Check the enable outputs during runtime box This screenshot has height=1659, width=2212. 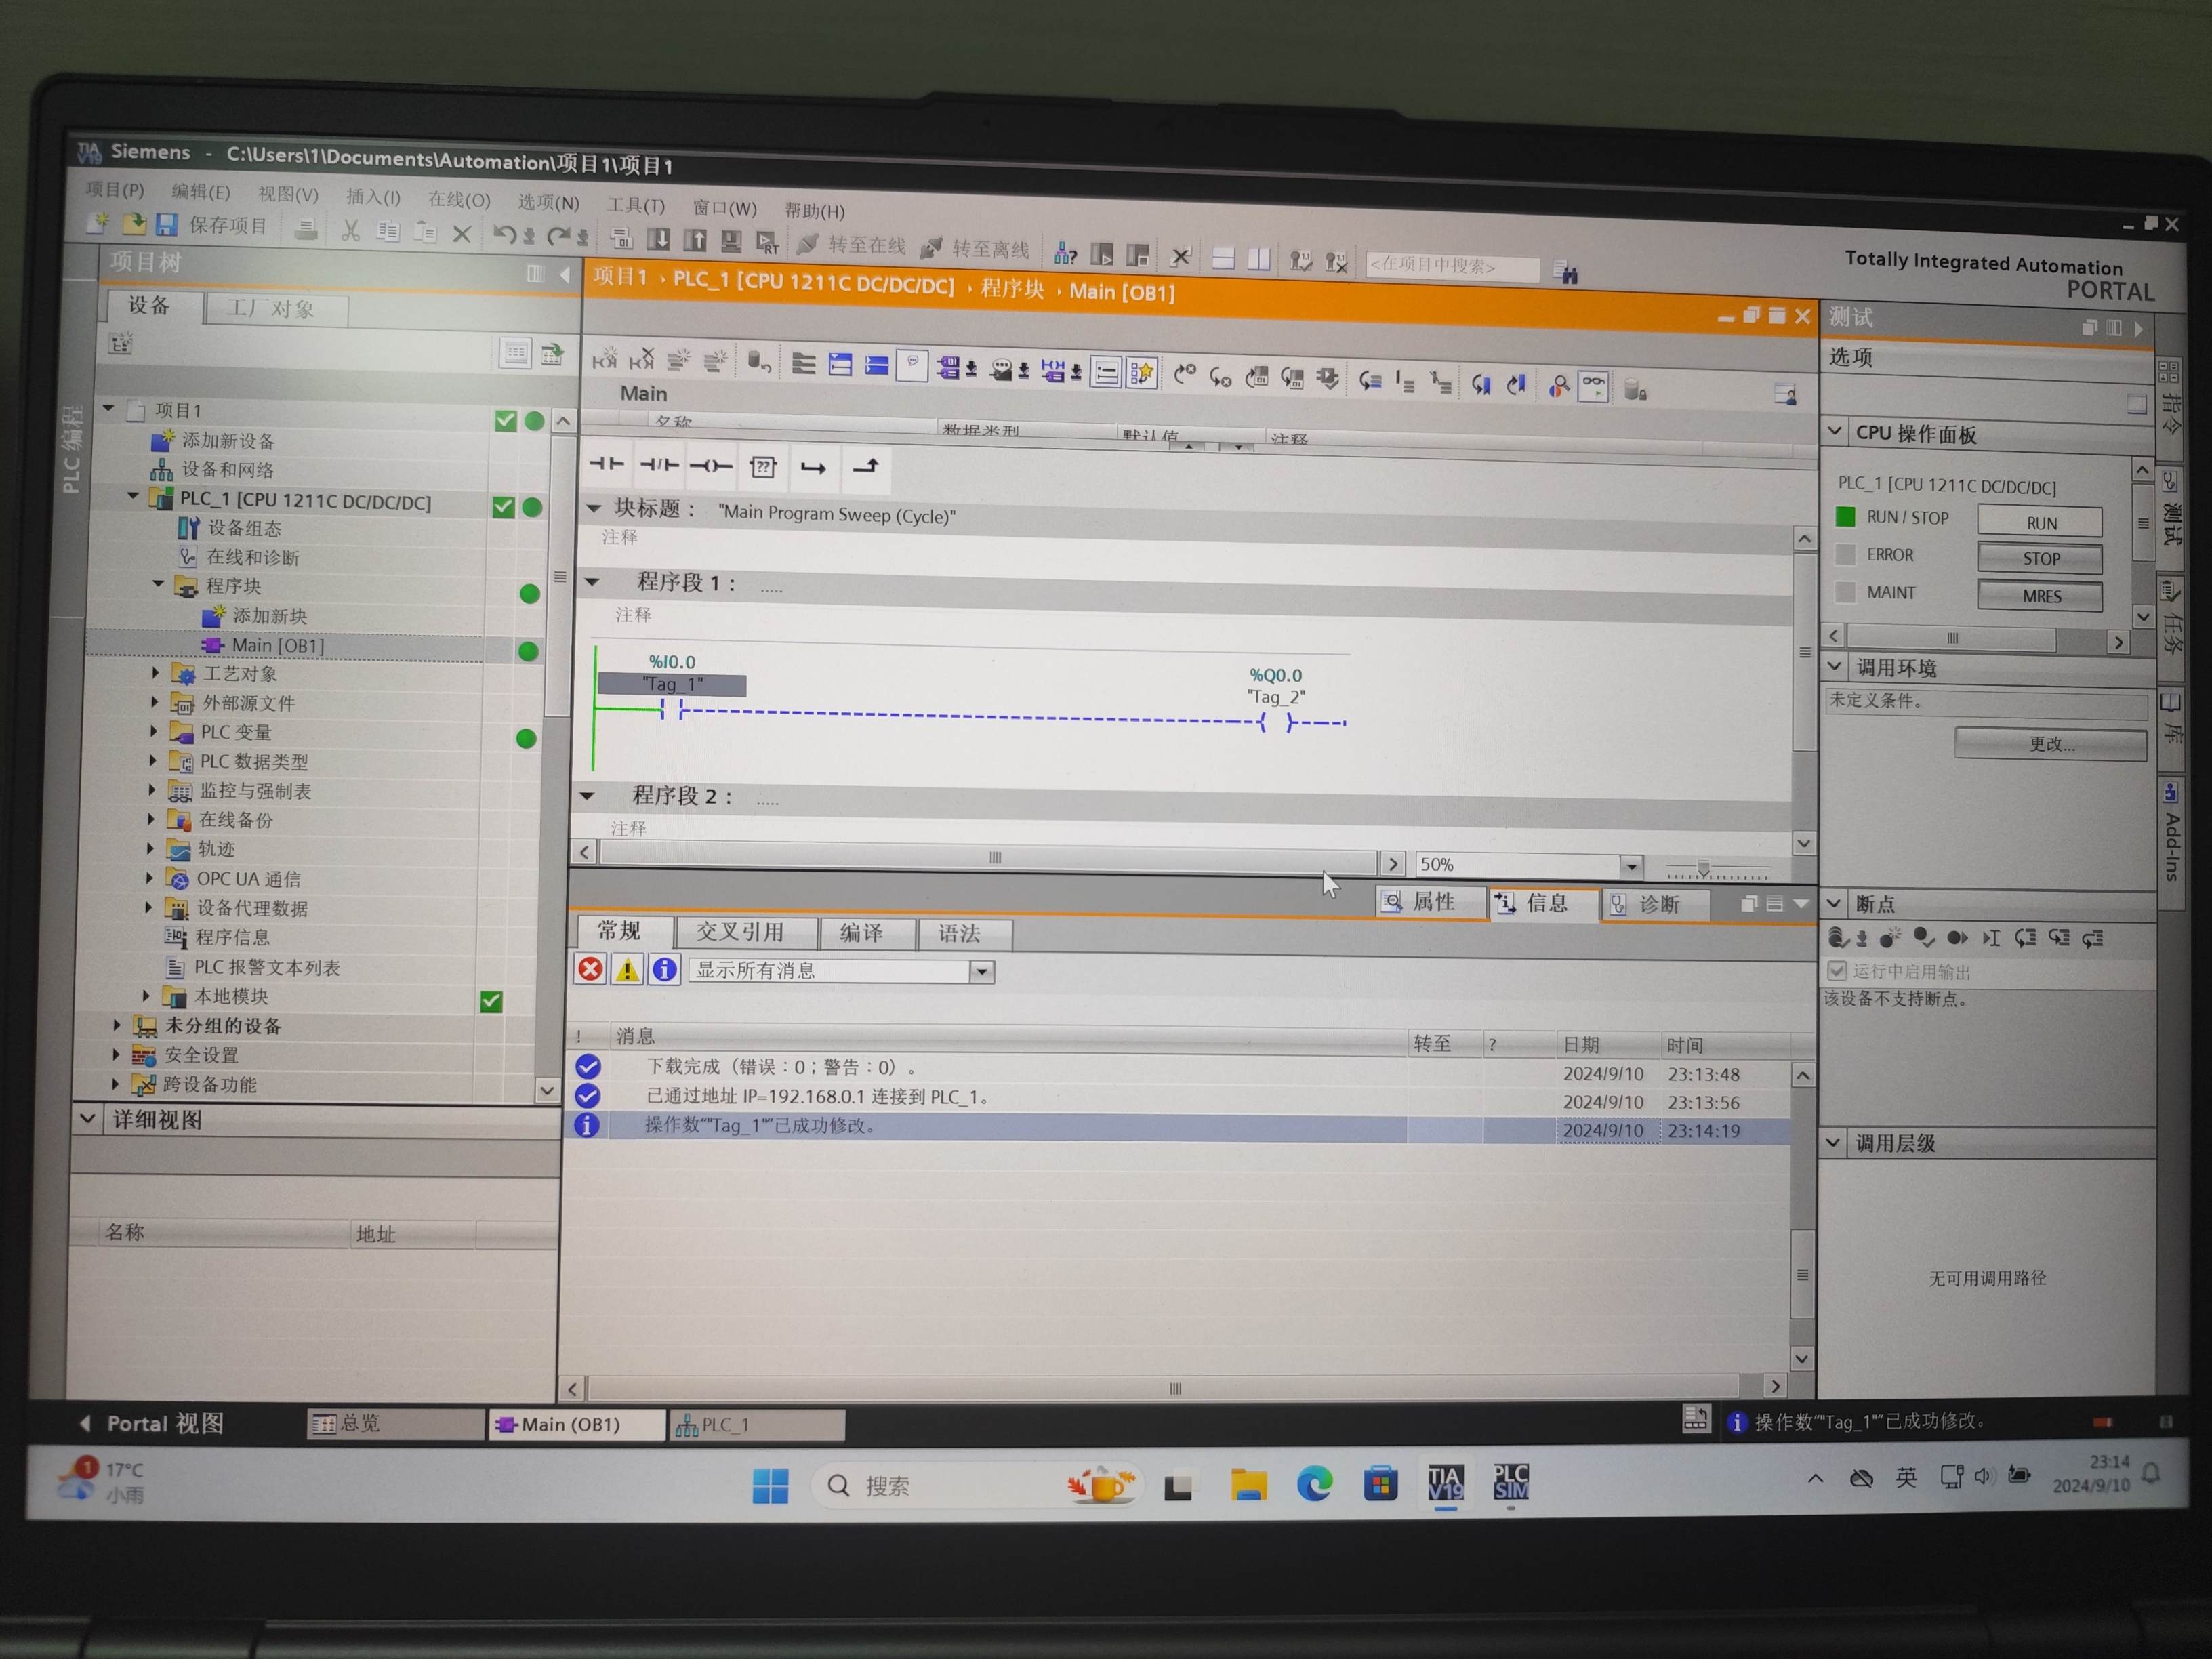coord(1836,970)
